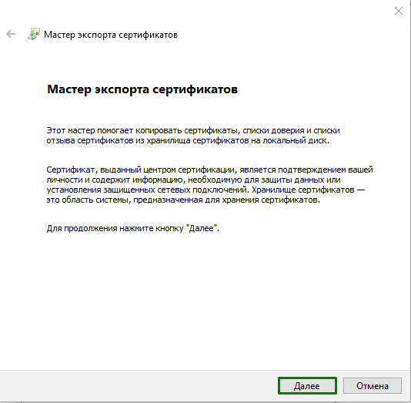Click the back arrow in the wizard header

coord(11,34)
